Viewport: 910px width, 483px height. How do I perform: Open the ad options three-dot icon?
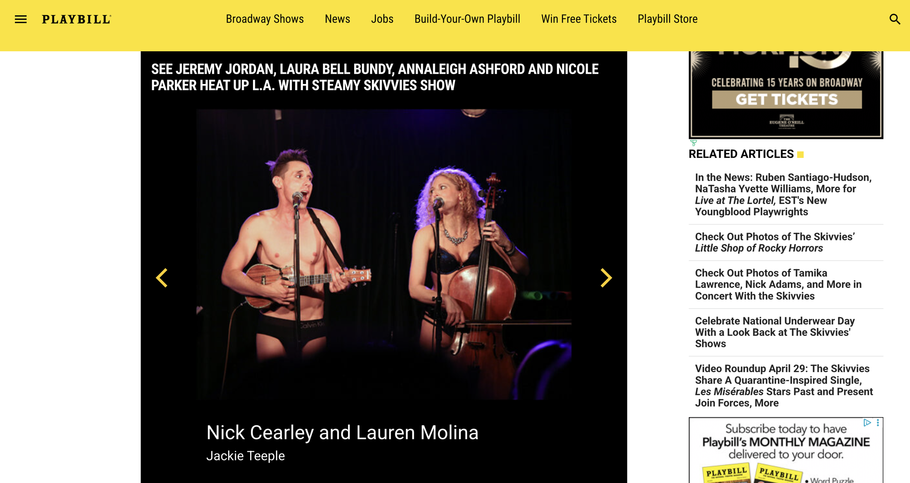[x=878, y=423]
